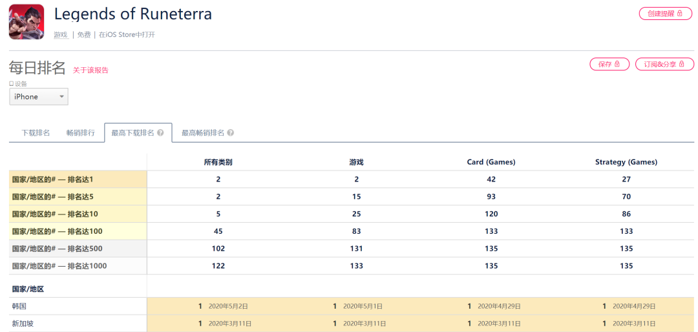This screenshot has width=698, height=332.
Task: Click the Legends of Runeterra app icon
Action: [26, 22]
